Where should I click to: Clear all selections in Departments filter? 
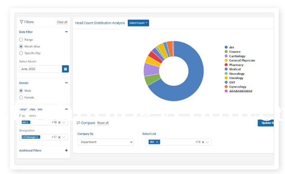tap(59, 122)
